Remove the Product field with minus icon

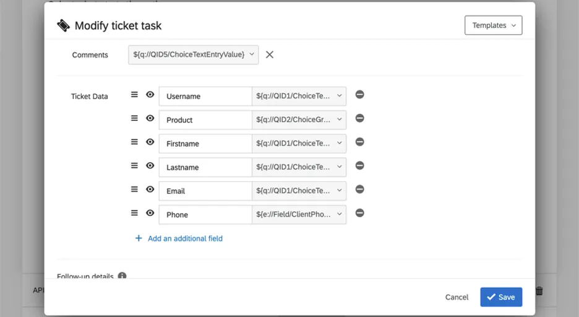[x=359, y=118]
